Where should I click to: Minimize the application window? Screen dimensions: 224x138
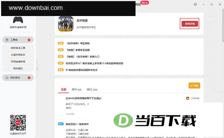click(203, 4)
